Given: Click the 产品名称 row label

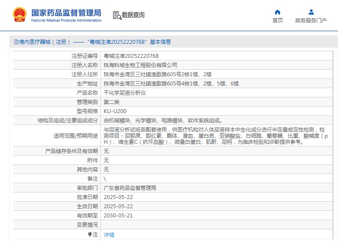Looking at the screenshot, I should [87, 93].
